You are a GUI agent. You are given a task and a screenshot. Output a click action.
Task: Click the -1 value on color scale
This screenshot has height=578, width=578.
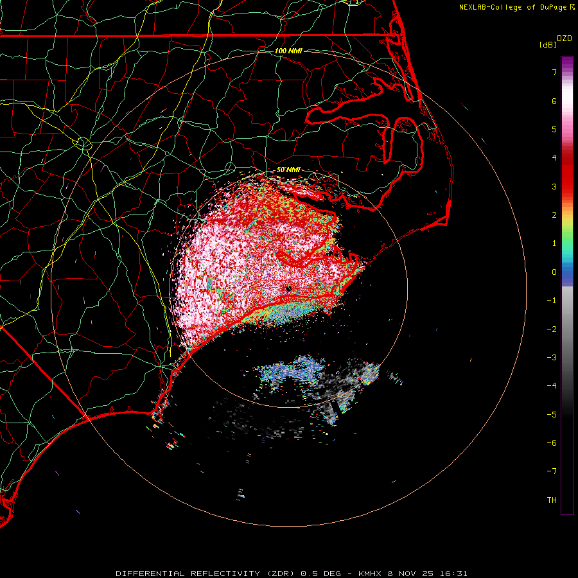552,301
